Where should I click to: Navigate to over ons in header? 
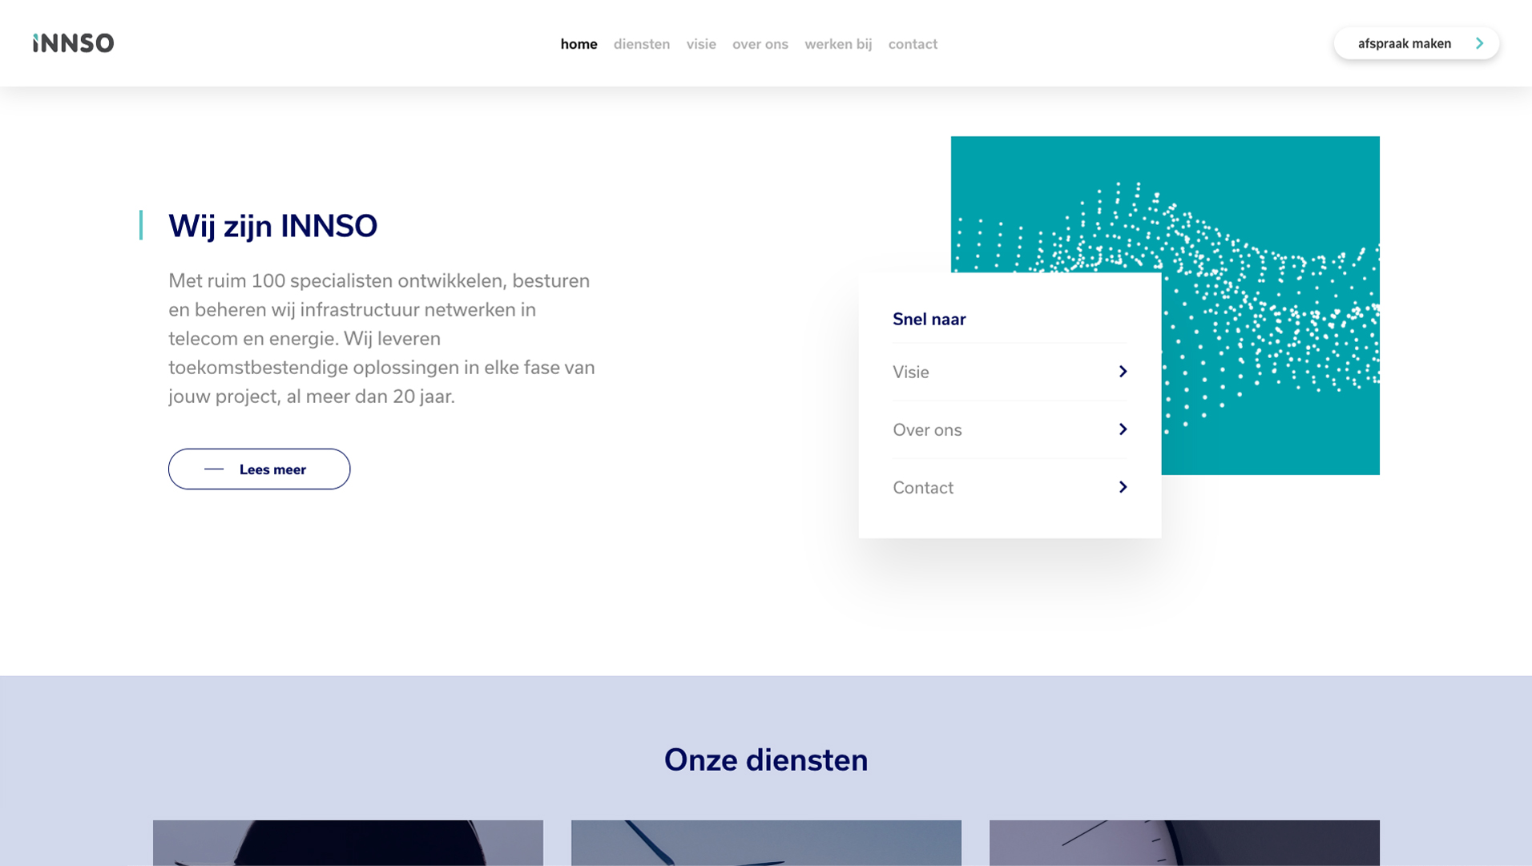tap(760, 44)
